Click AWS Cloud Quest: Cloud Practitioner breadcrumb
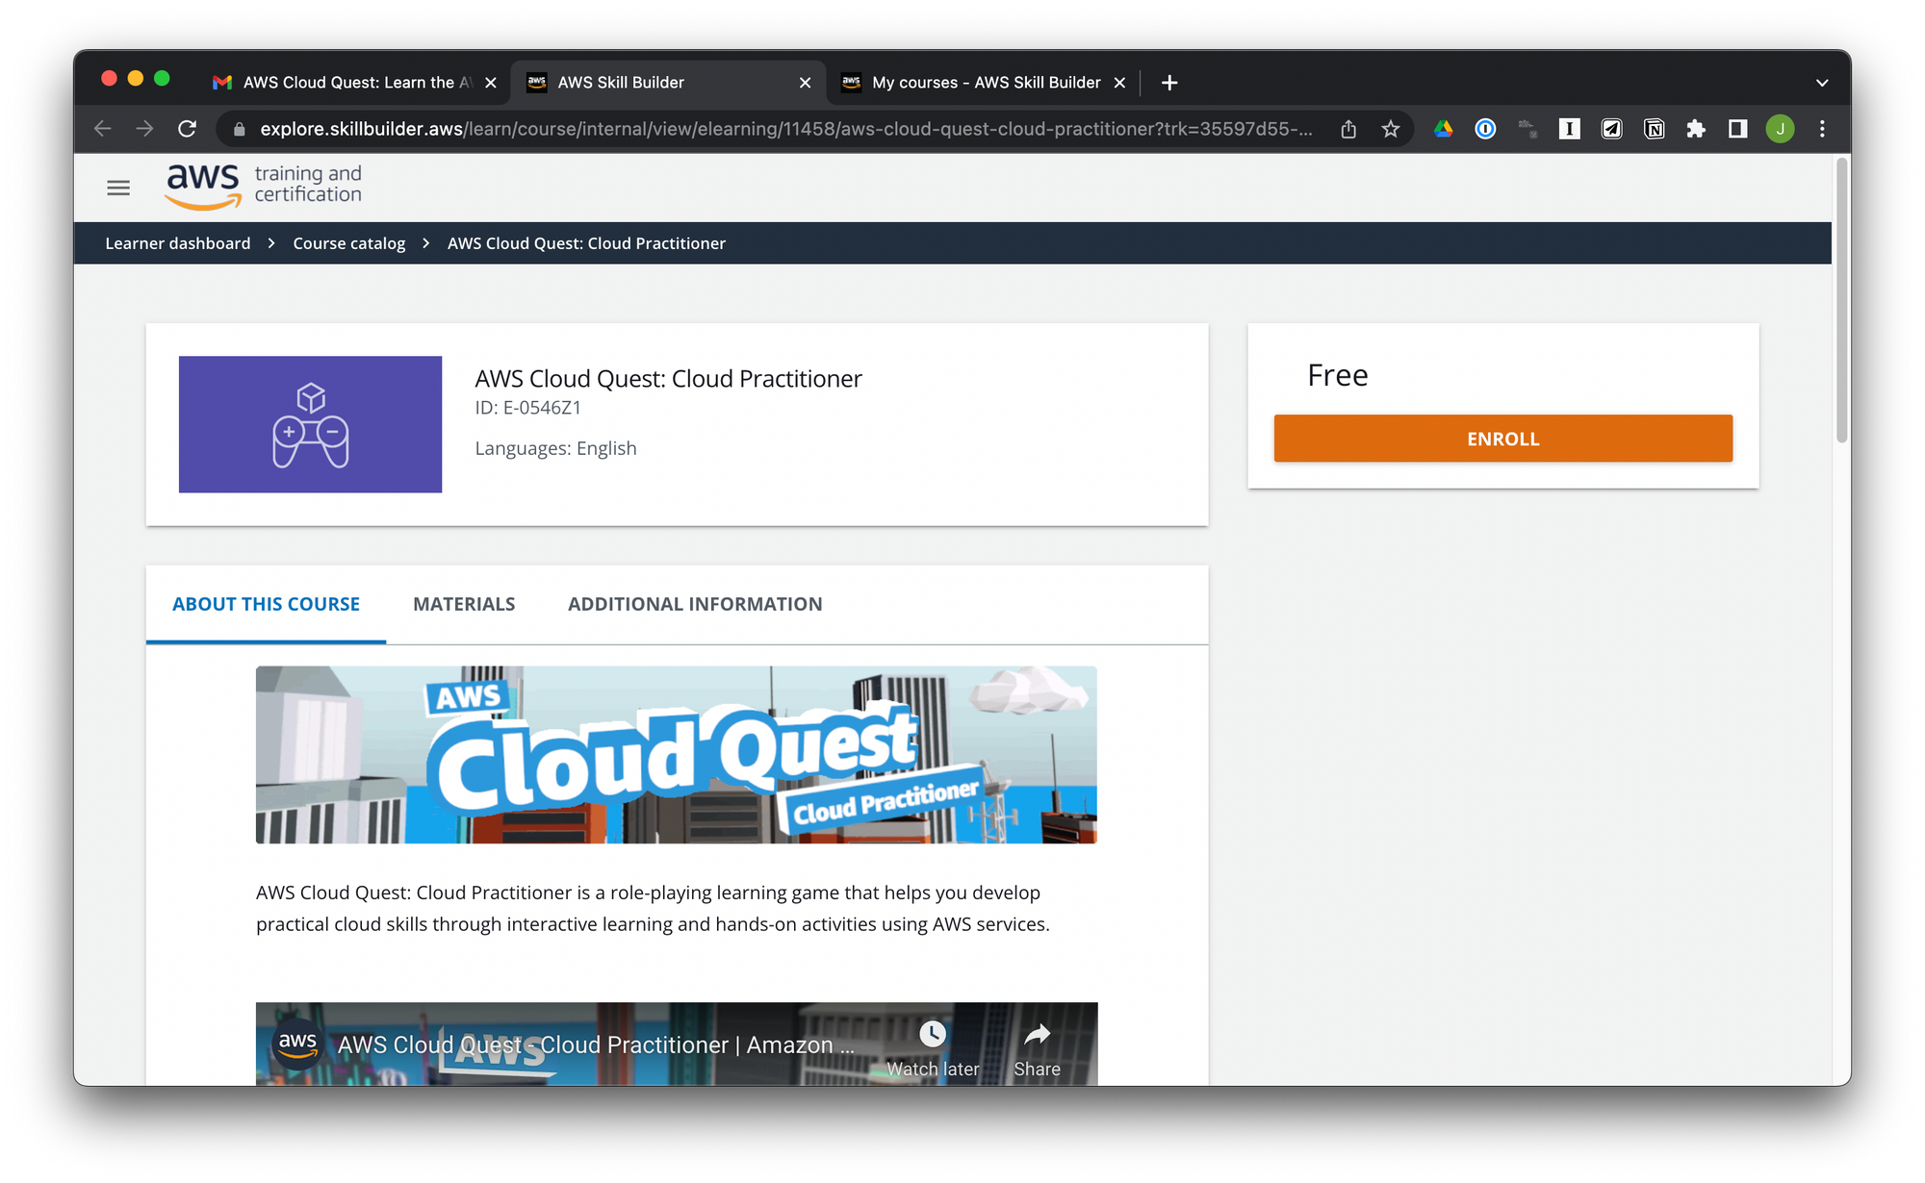 586,243
